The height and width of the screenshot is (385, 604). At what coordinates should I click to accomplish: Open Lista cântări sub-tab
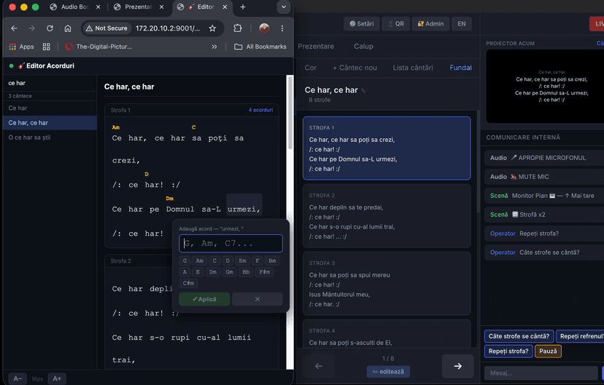[x=413, y=68]
